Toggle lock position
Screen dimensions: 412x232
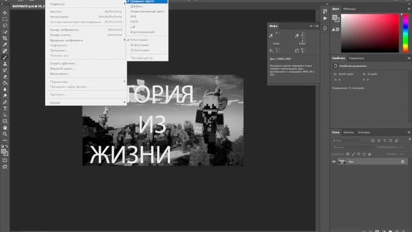359,154
